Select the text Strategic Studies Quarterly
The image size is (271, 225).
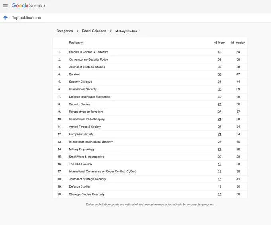[x=86, y=194]
